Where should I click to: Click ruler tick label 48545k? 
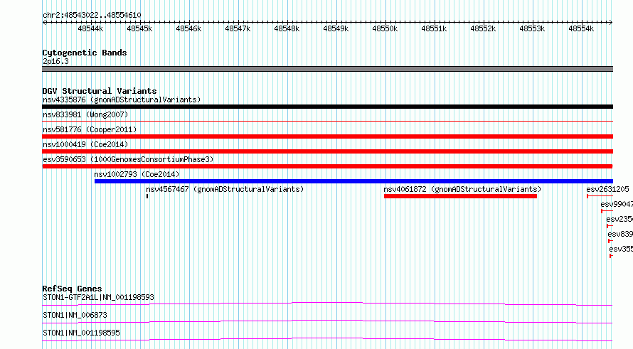click(x=139, y=28)
